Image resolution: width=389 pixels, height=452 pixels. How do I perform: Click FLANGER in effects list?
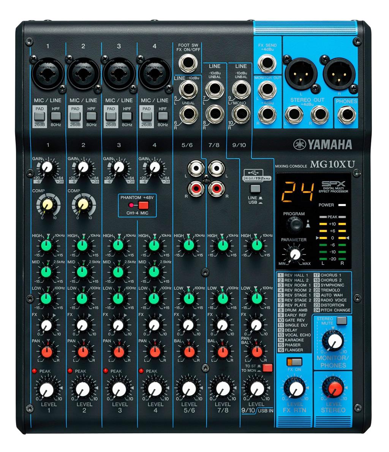290,350
